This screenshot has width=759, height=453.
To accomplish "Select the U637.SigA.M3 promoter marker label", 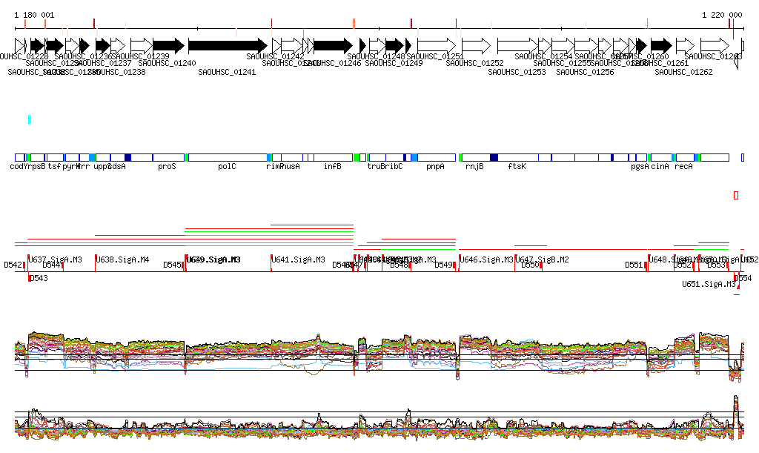I will 55,260.
